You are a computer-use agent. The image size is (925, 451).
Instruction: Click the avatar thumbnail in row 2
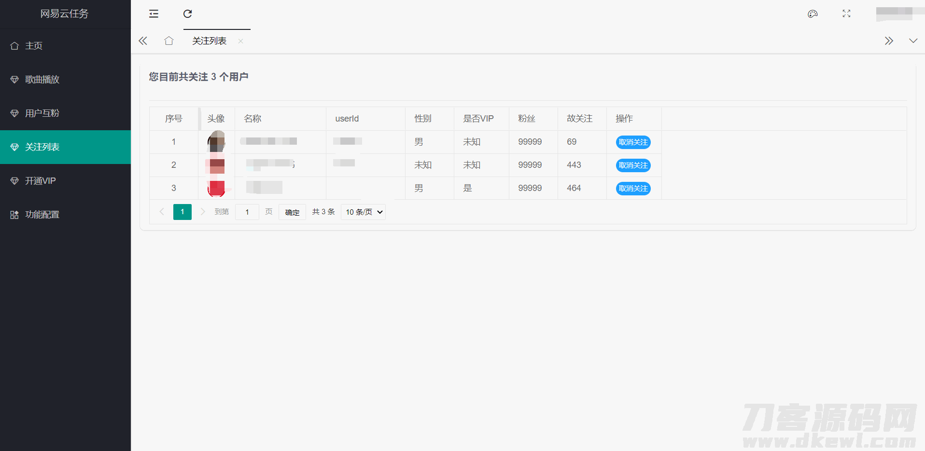[x=216, y=165]
